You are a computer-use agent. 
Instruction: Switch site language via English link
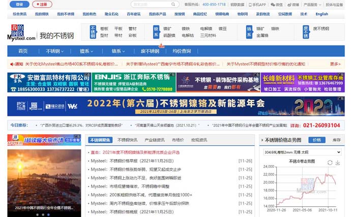tap(321, 14)
